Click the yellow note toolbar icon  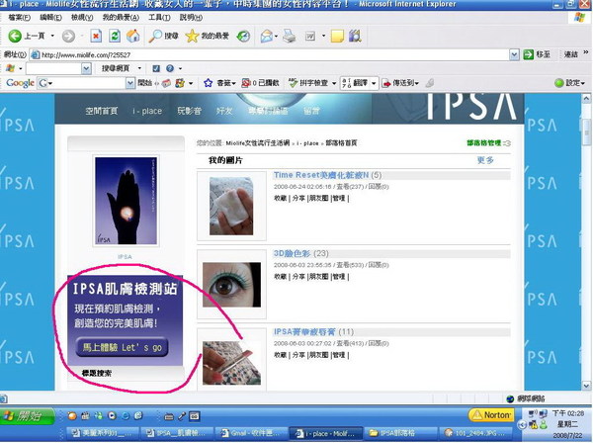[337, 36]
